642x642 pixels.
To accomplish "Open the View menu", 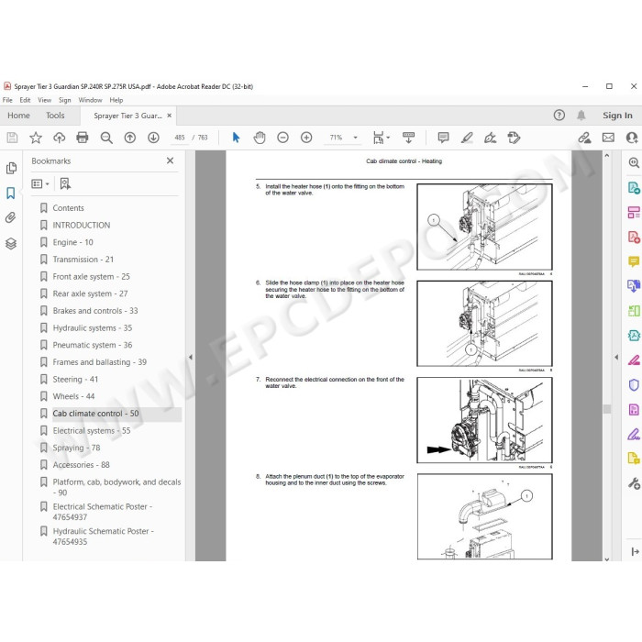I will coord(45,100).
